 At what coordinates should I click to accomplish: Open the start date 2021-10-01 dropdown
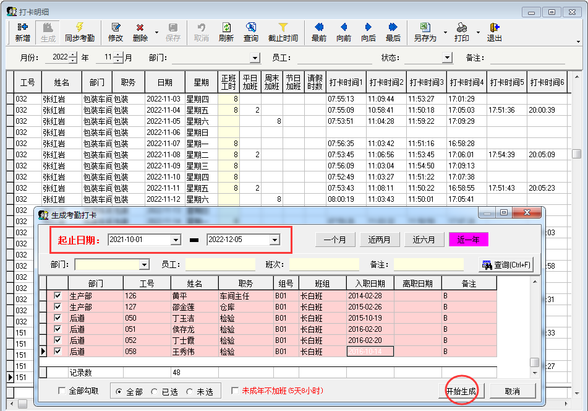(x=176, y=240)
